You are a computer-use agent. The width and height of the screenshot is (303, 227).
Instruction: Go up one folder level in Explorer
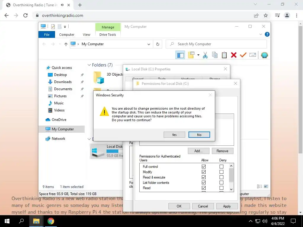[66, 44]
